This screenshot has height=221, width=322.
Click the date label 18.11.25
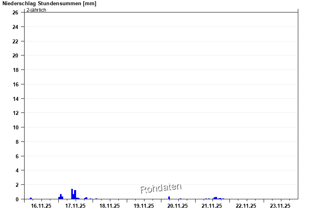coord(109,206)
